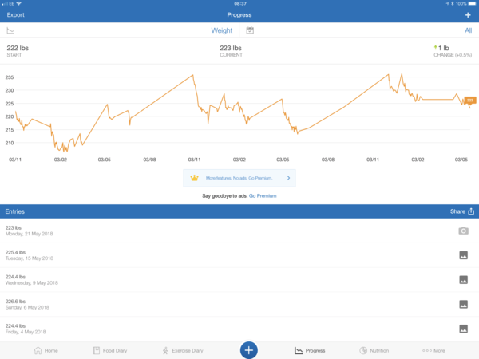Open image icon for 9 May entry
The image size is (479, 359).
pyautogui.click(x=463, y=280)
